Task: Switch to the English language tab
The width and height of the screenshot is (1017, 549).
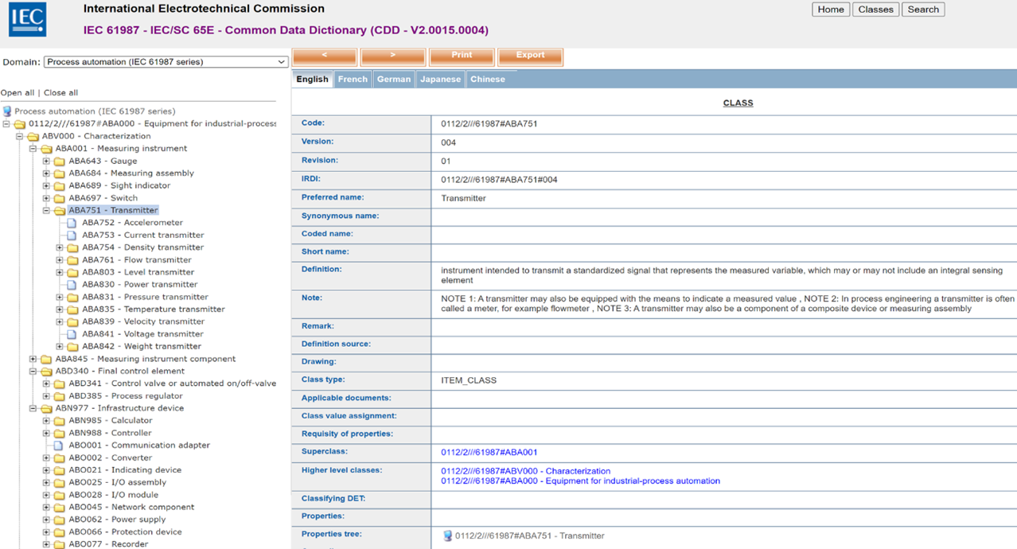Action: click(312, 80)
